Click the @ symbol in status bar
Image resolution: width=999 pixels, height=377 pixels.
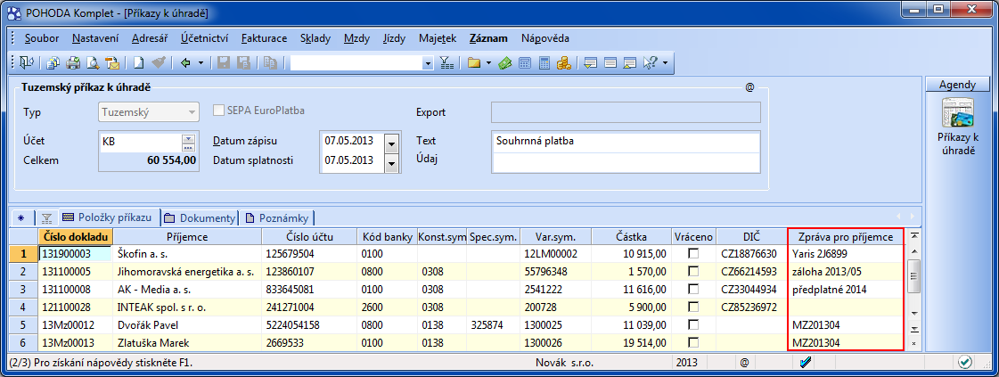[x=743, y=363]
